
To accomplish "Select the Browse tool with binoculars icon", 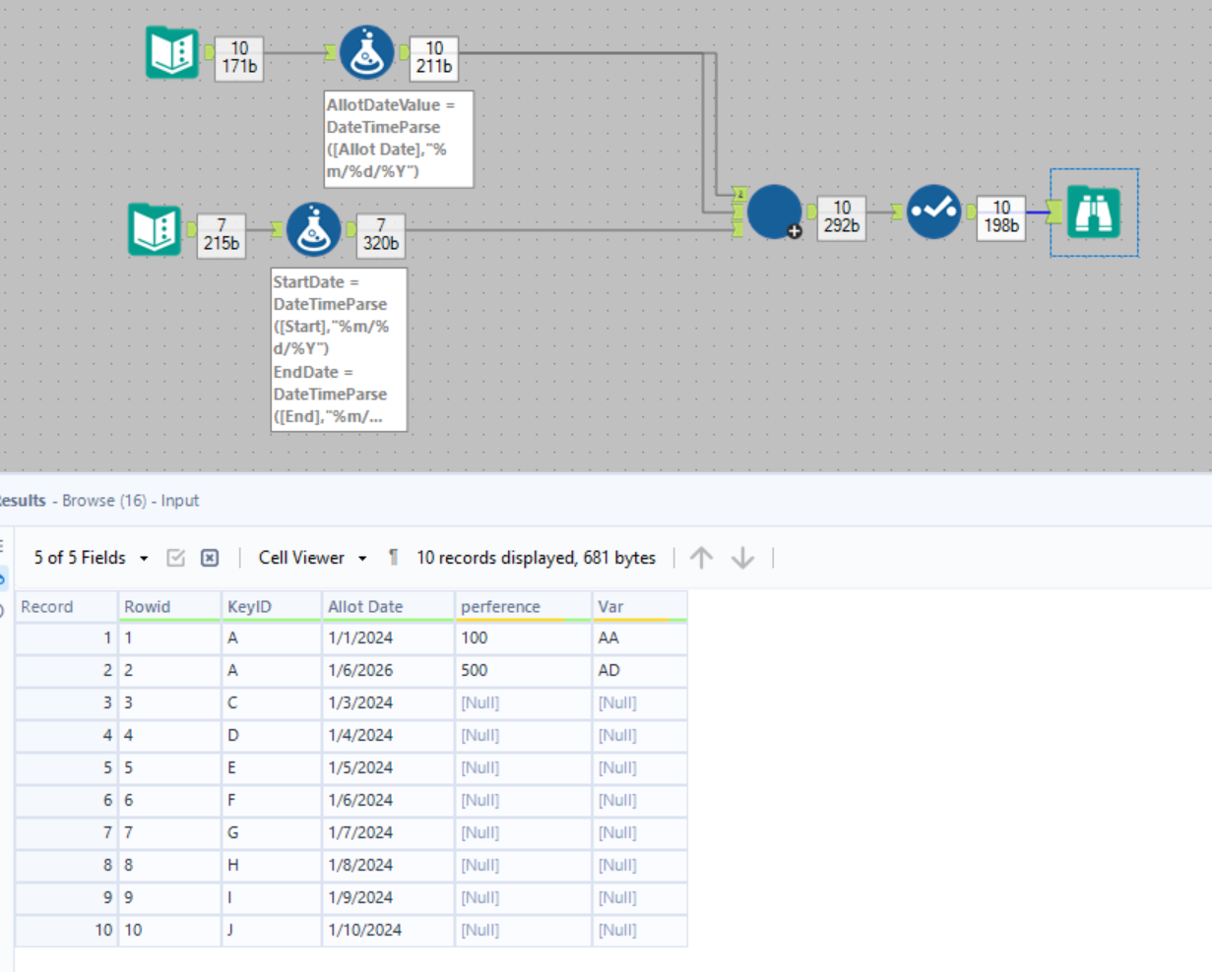I will pos(1094,212).
